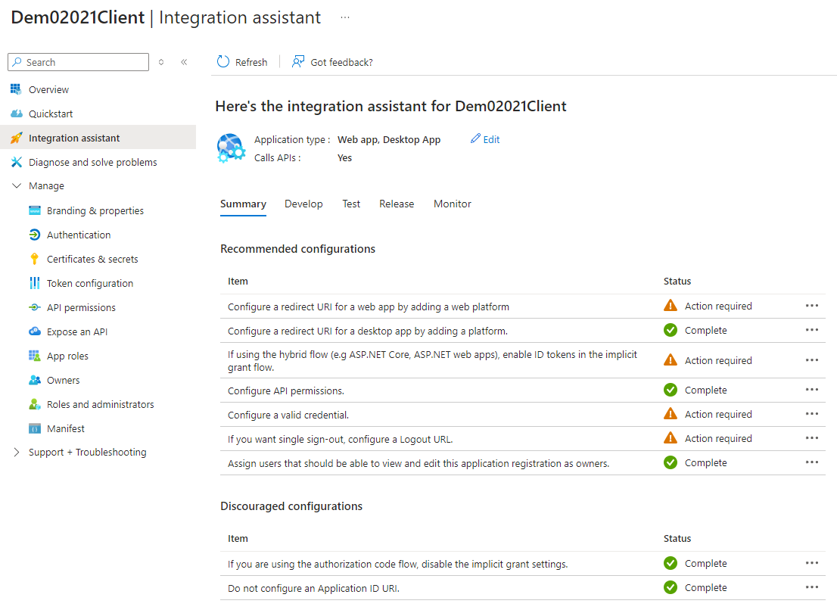Click the Quickstart cloud icon

17,114
